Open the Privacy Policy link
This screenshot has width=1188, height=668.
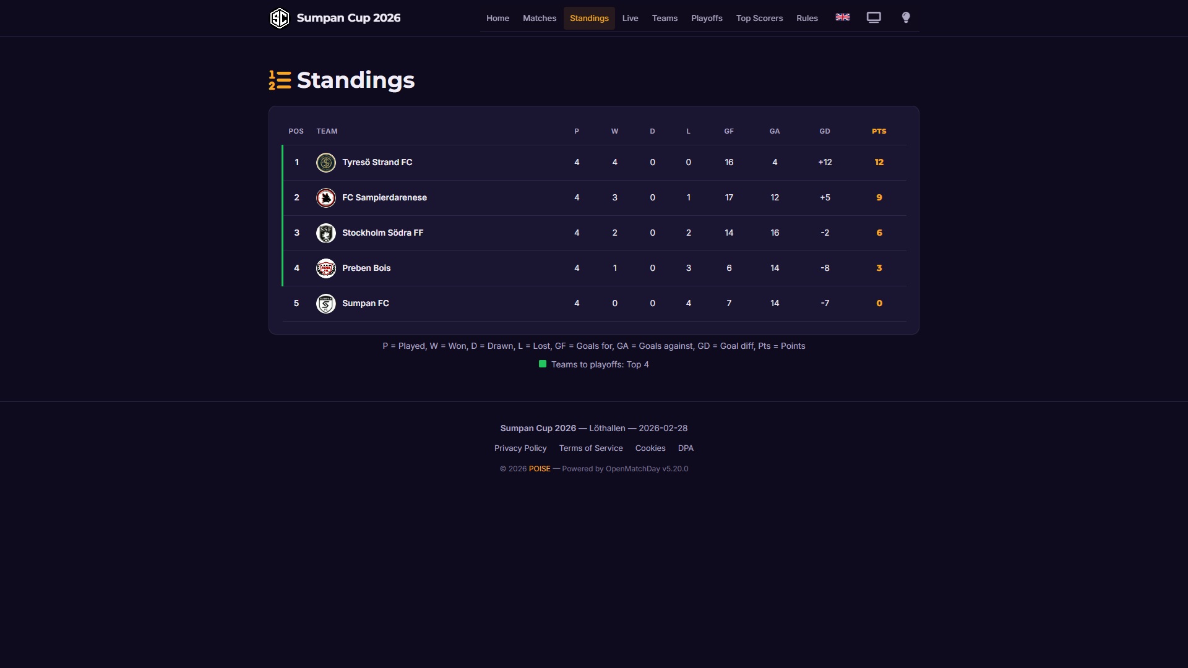point(520,448)
